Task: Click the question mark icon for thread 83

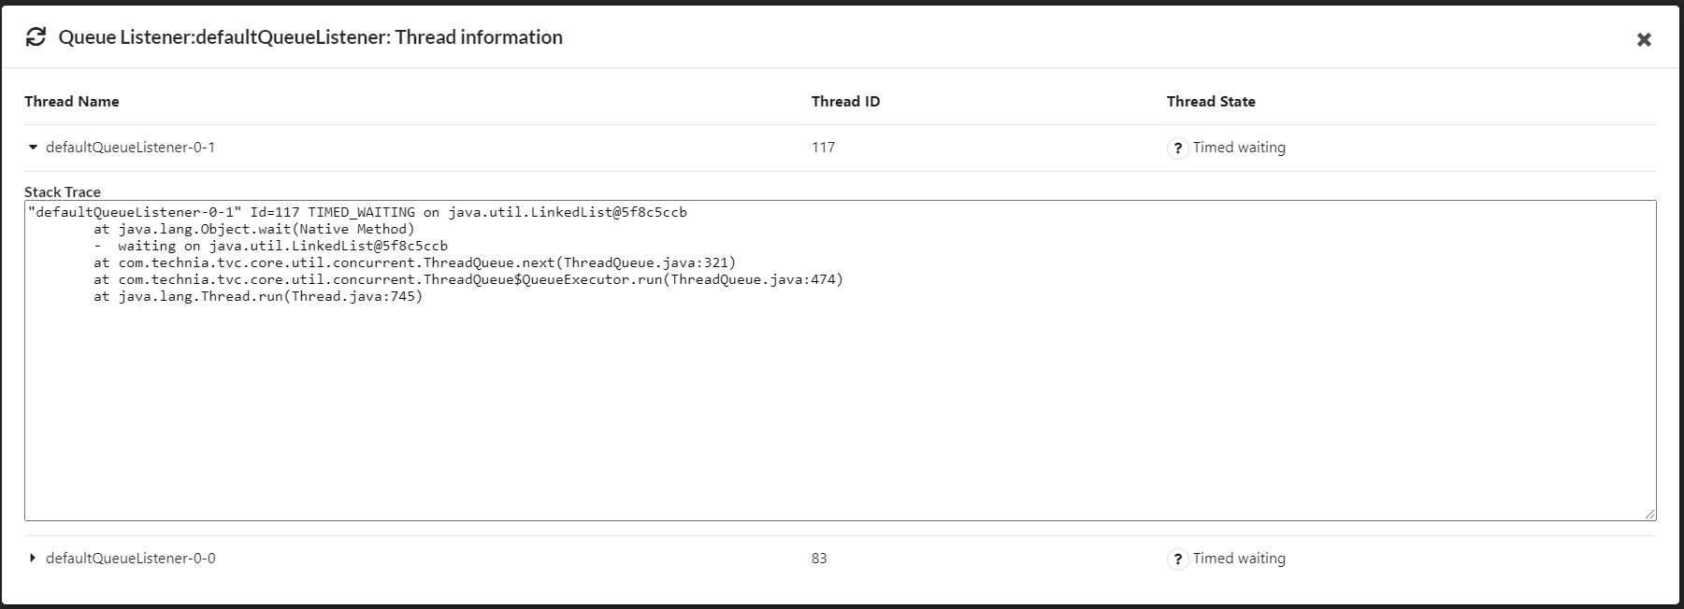Action: (x=1177, y=559)
